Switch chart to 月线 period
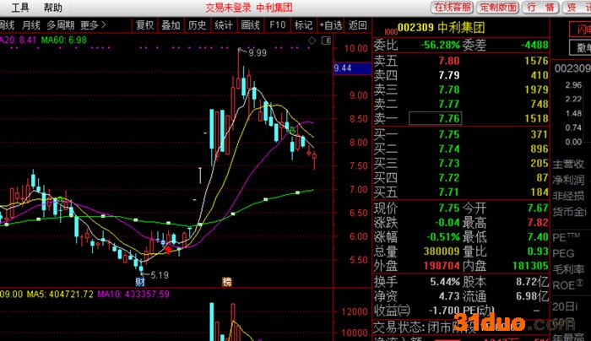The width and height of the screenshot is (591, 341). 31,24
